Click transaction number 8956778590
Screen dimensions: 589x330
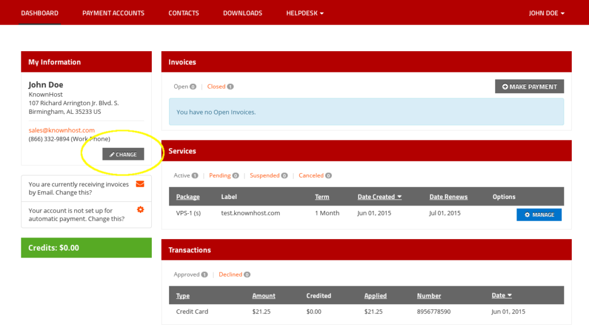coord(434,312)
